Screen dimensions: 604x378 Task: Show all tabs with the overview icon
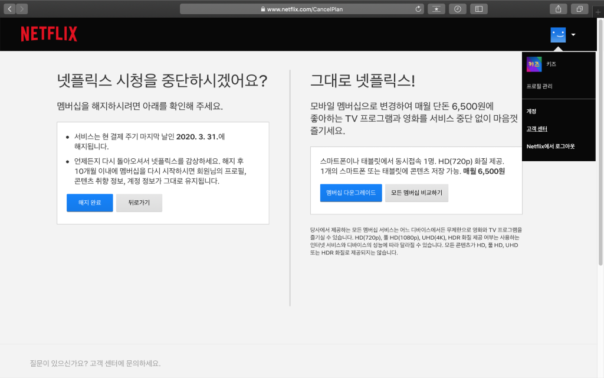579,9
